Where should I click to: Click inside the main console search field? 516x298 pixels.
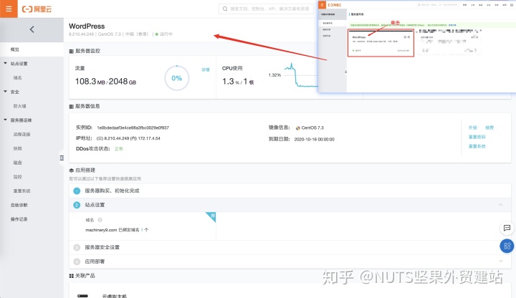point(266,9)
